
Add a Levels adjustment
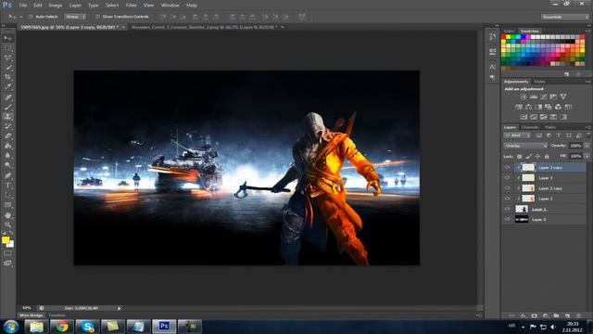point(534,96)
